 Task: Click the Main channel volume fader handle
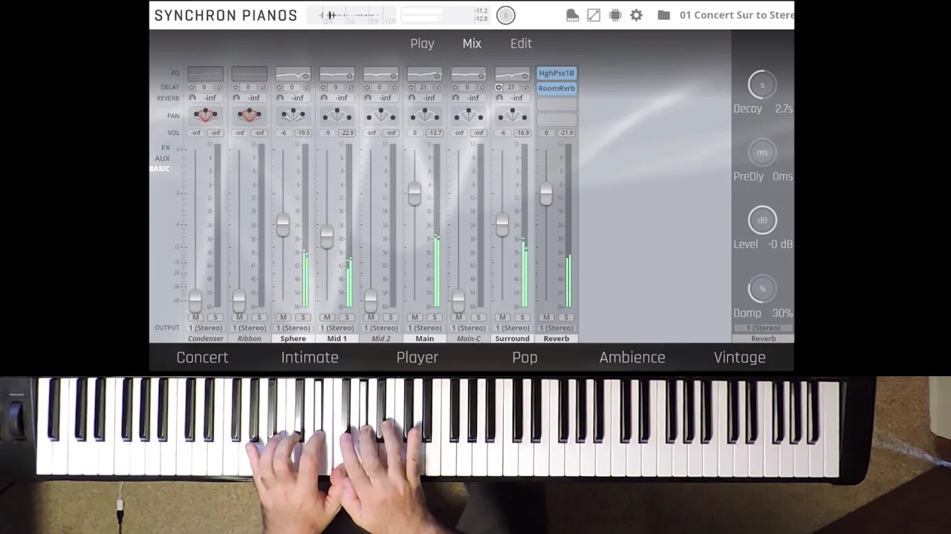click(x=415, y=194)
